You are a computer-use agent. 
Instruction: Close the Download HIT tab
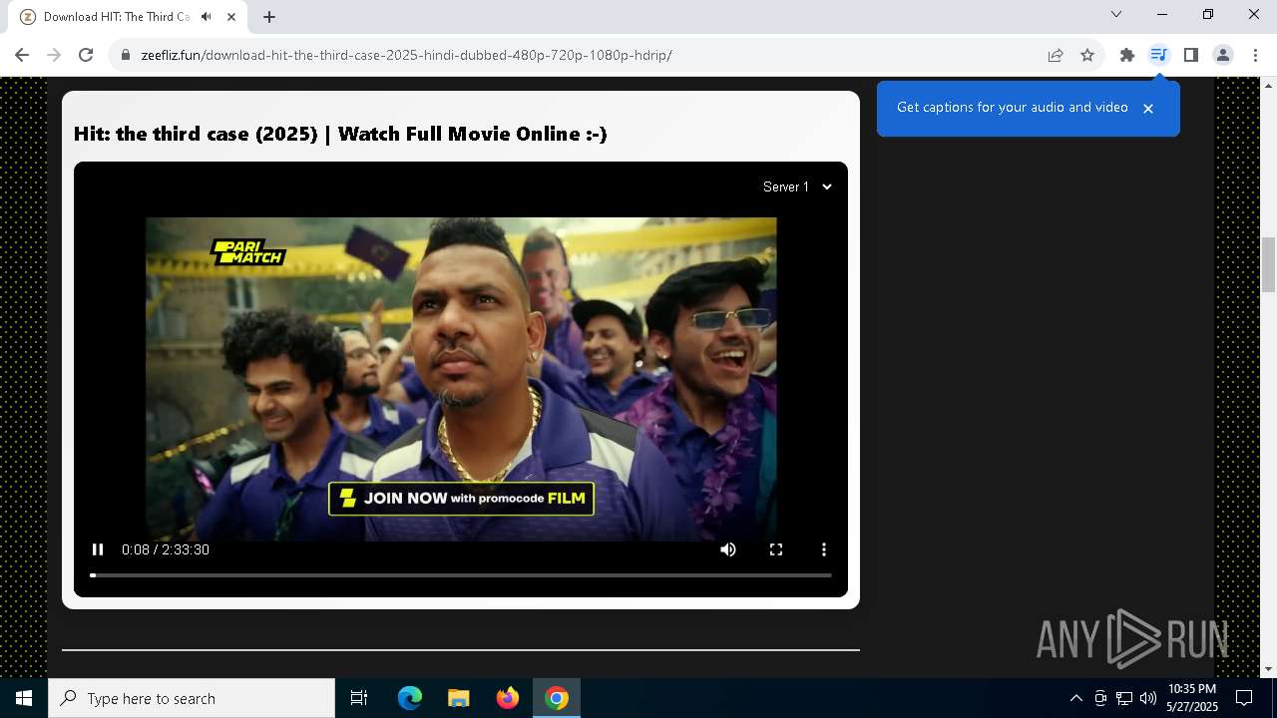pos(231,17)
